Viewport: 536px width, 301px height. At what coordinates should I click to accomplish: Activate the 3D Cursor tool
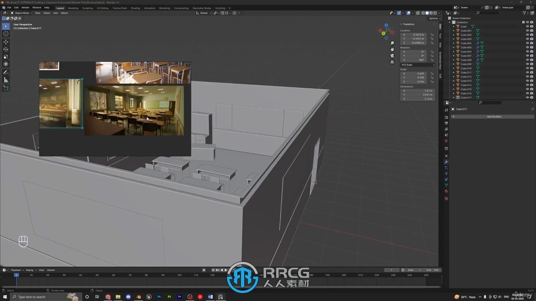pyautogui.click(x=6, y=34)
